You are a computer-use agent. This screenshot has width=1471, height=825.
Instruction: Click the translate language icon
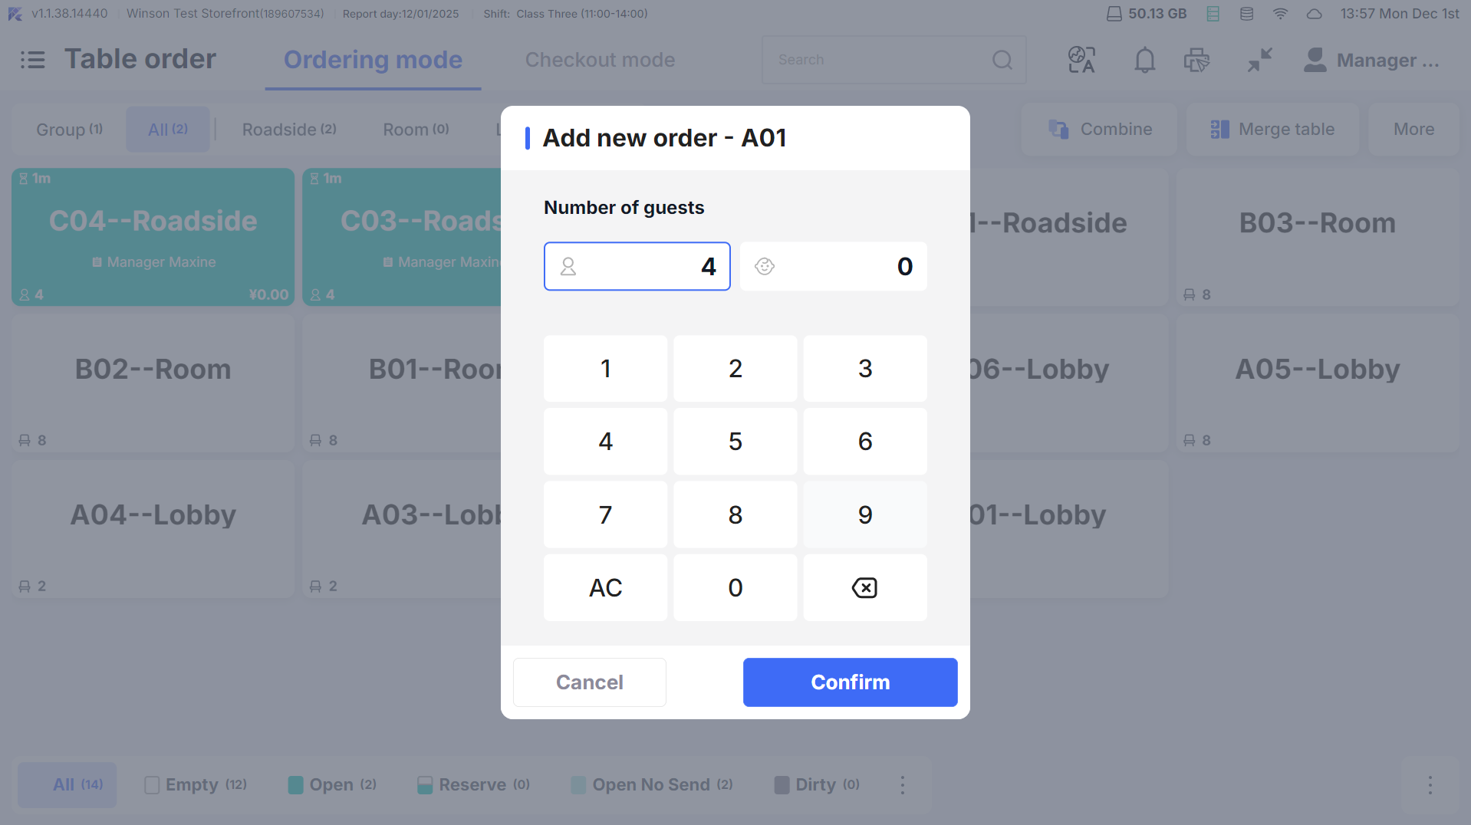click(x=1081, y=60)
